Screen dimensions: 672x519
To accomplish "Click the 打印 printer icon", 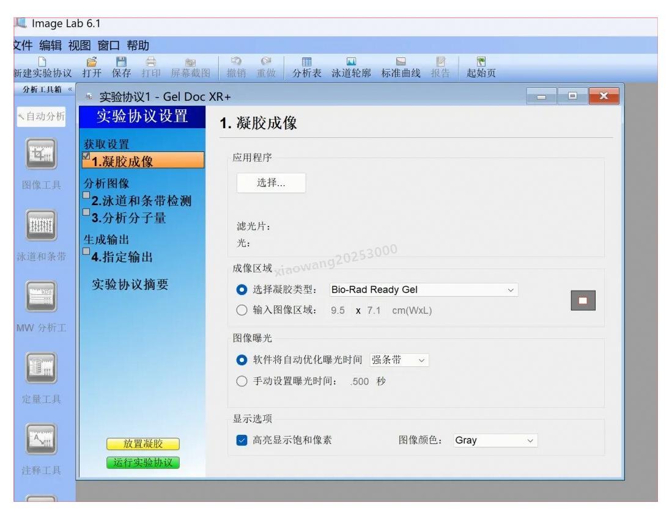I will pos(151,62).
